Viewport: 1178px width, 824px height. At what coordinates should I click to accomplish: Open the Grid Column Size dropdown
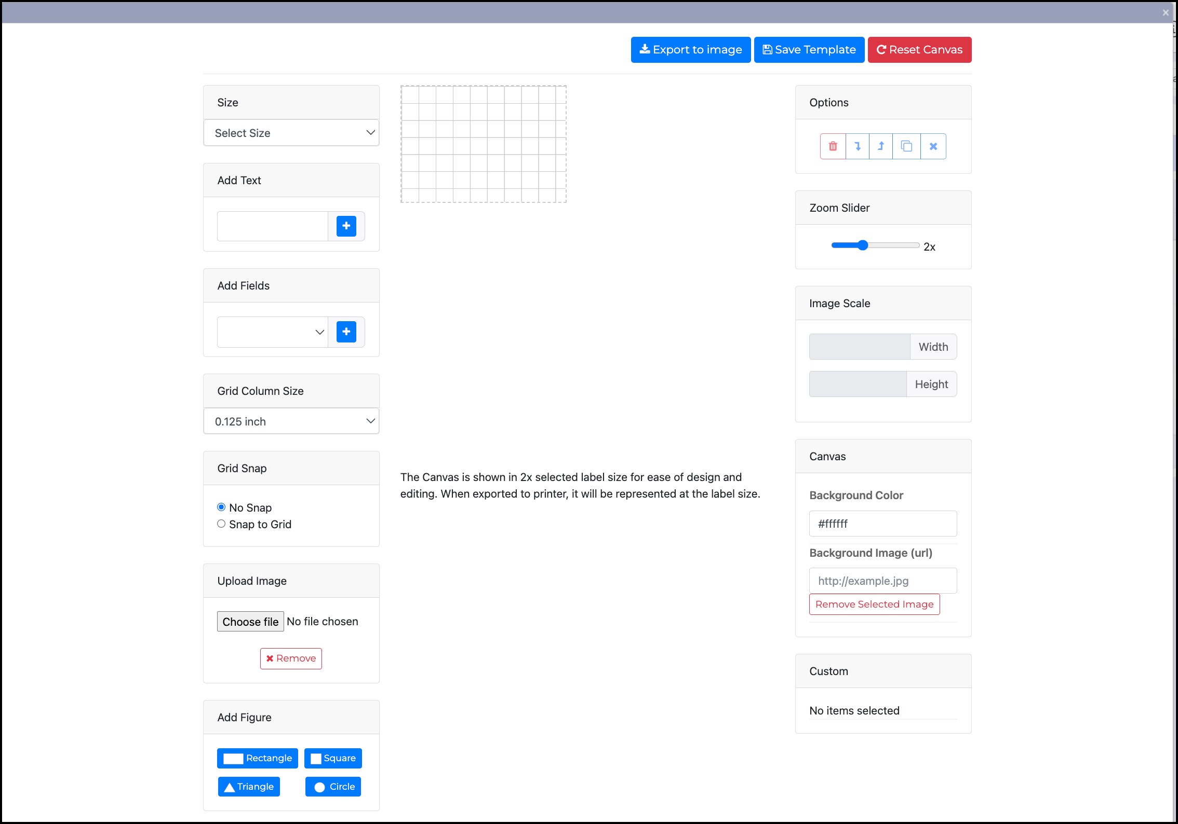click(291, 421)
